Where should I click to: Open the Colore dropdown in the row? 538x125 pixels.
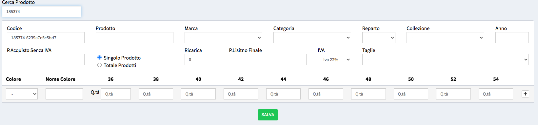coord(22,94)
